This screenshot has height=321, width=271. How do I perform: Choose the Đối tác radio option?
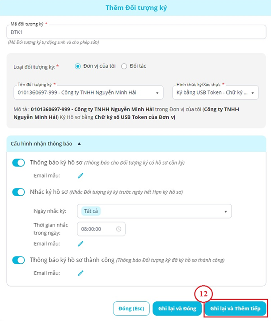pyautogui.click(x=124, y=66)
